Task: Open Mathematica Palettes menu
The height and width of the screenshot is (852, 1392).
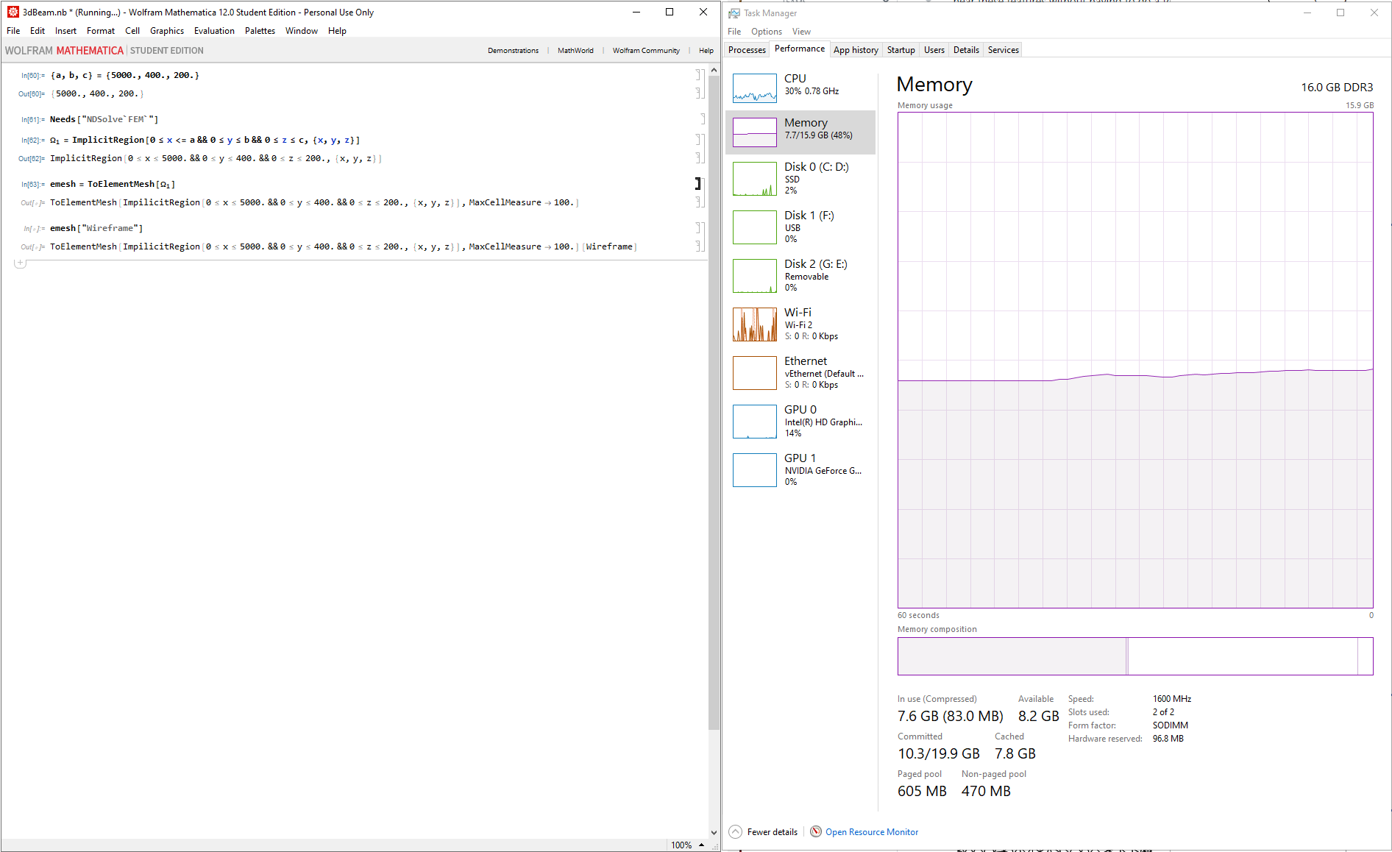Action: [x=260, y=31]
